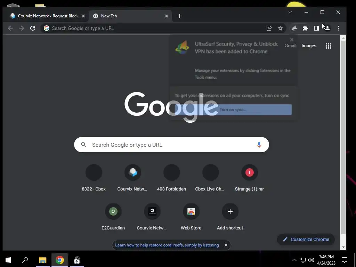Image resolution: width=356 pixels, height=267 pixels.
Task: Click the share page icon in address bar
Action: [269, 28]
